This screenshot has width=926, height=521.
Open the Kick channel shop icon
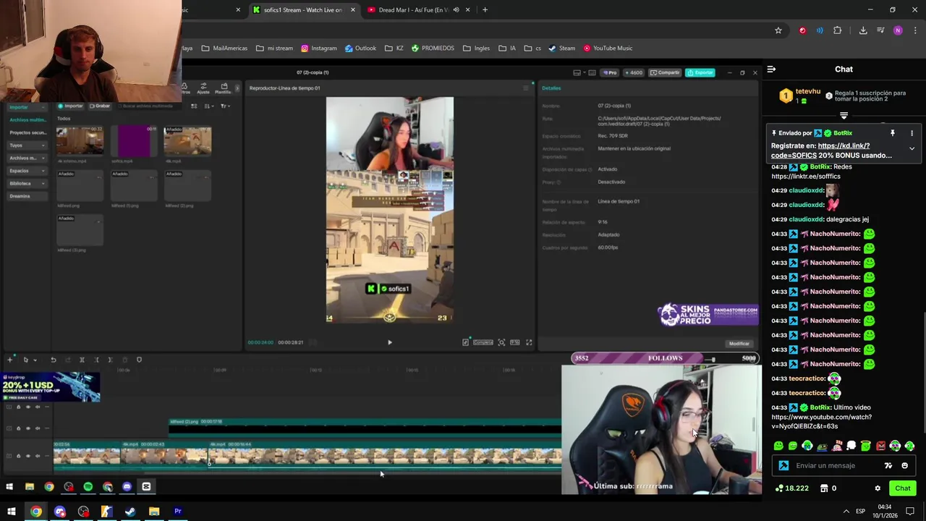[824, 488]
